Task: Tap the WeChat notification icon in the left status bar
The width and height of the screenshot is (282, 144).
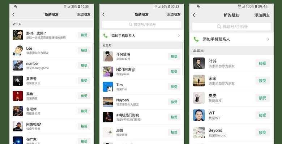Action: click(16, 6)
